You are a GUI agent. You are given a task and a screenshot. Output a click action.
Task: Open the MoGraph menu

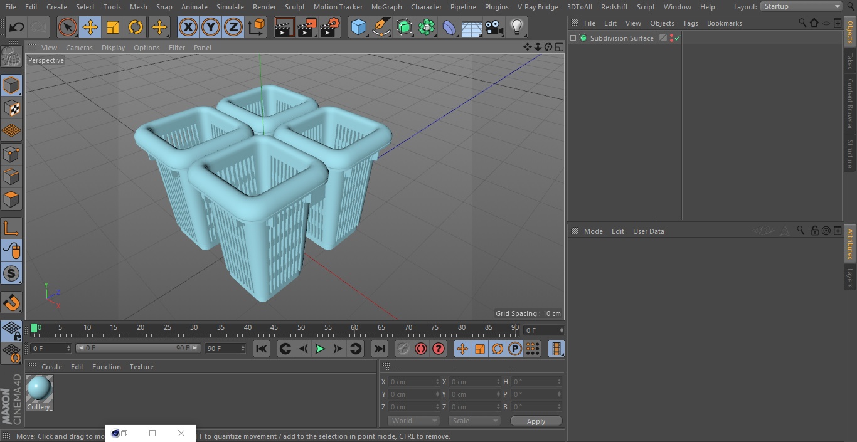coord(386,7)
